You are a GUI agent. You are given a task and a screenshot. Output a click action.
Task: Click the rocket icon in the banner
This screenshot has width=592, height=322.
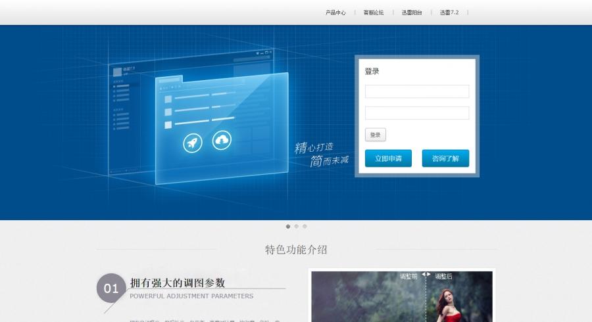[x=193, y=143]
